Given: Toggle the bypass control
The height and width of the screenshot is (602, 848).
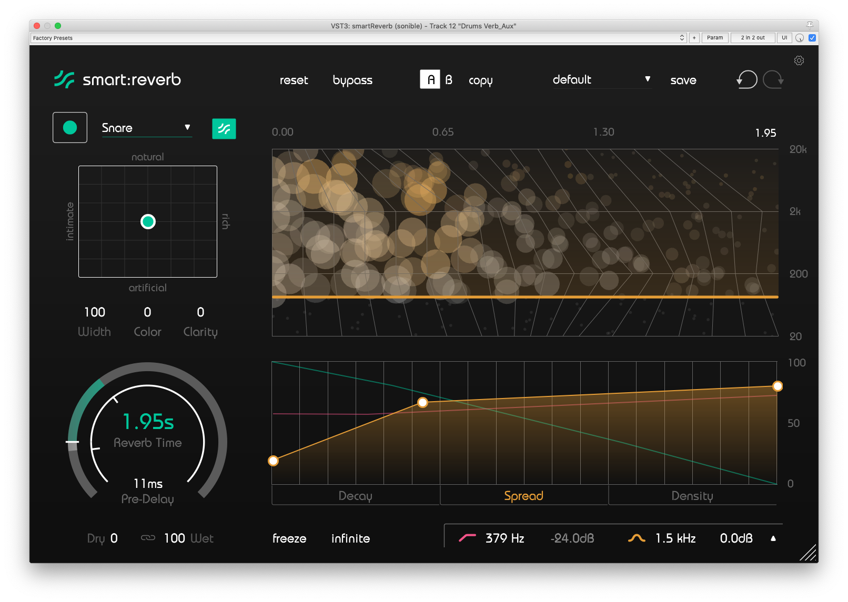Looking at the screenshot, I should 352,80.
